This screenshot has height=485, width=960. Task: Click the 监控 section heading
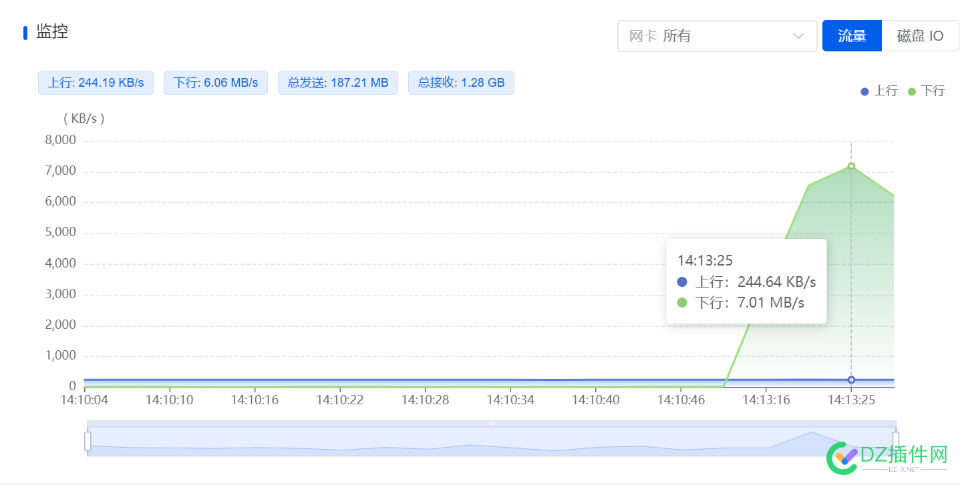coord(52,31)
